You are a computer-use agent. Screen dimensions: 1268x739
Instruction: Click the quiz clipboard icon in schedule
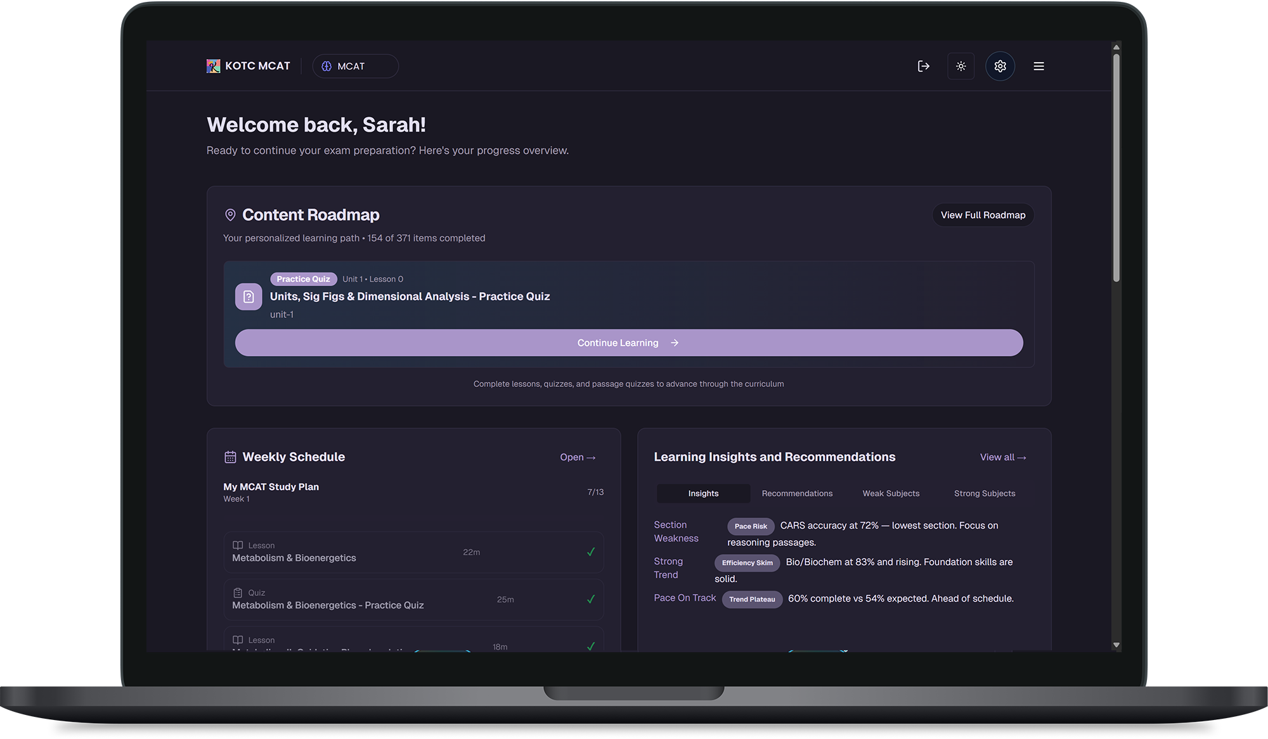coord(238,593)
